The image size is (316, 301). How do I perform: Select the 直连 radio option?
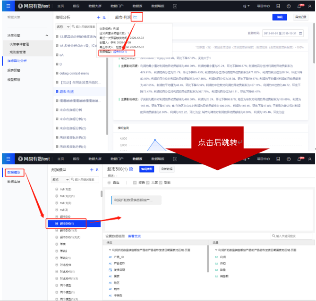(x=110, y=182)
